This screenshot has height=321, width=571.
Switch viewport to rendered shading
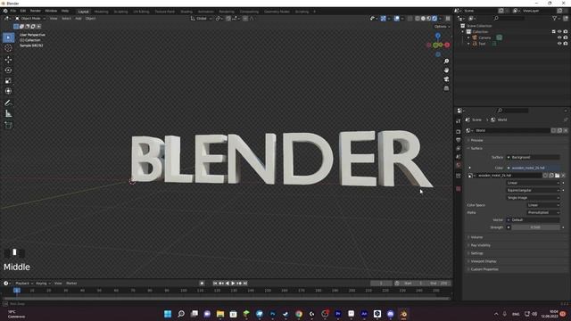[434, 19]
